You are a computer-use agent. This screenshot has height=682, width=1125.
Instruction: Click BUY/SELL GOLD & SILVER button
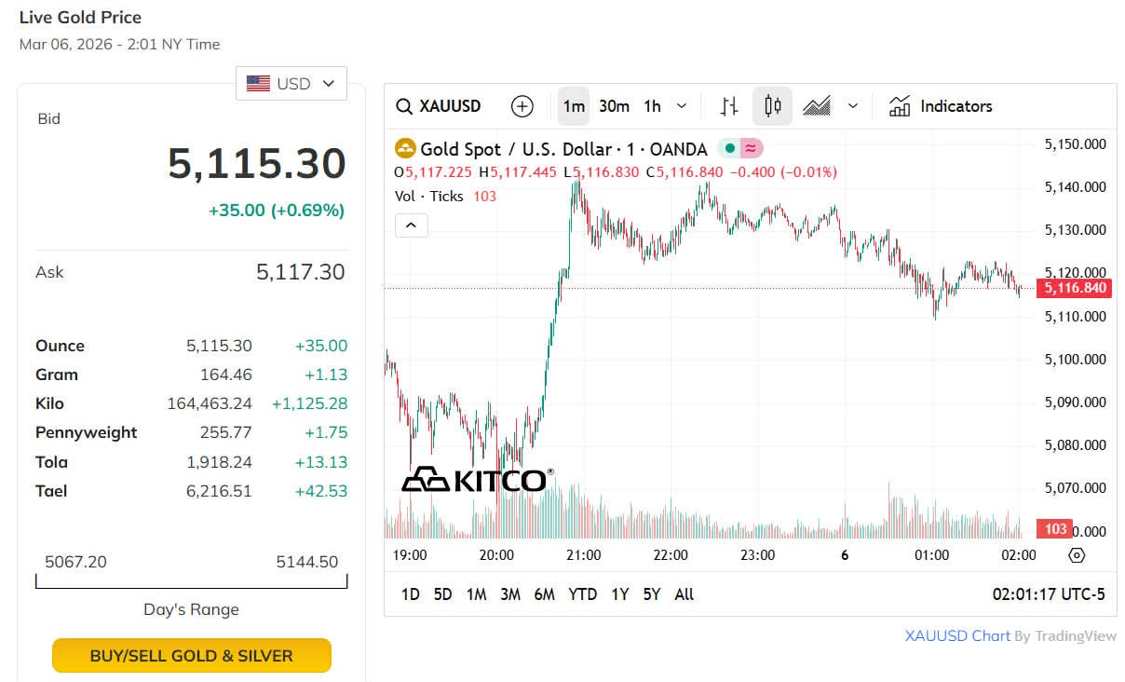pos(191,656)
